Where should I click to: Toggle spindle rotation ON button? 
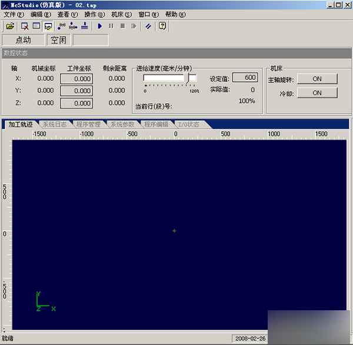click(317, 79)
